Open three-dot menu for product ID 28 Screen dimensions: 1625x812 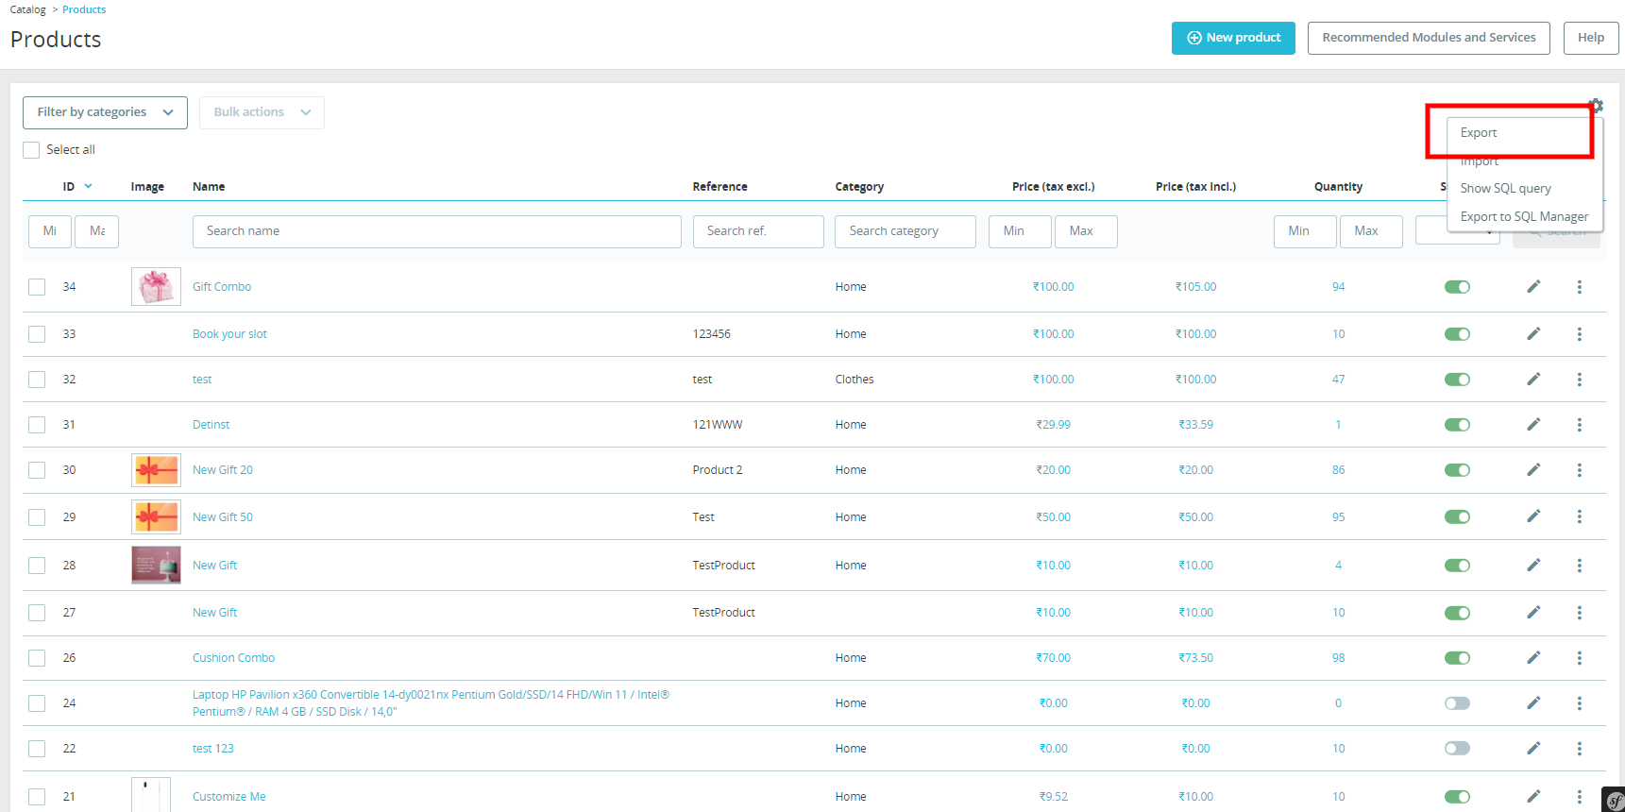coord(1579,566)
